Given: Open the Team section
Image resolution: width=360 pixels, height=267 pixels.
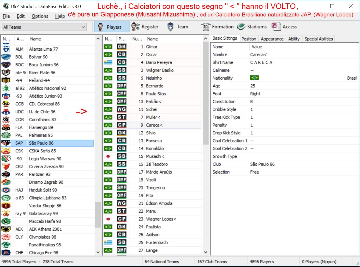Looking at the screenshot, I should coord(177,27).
